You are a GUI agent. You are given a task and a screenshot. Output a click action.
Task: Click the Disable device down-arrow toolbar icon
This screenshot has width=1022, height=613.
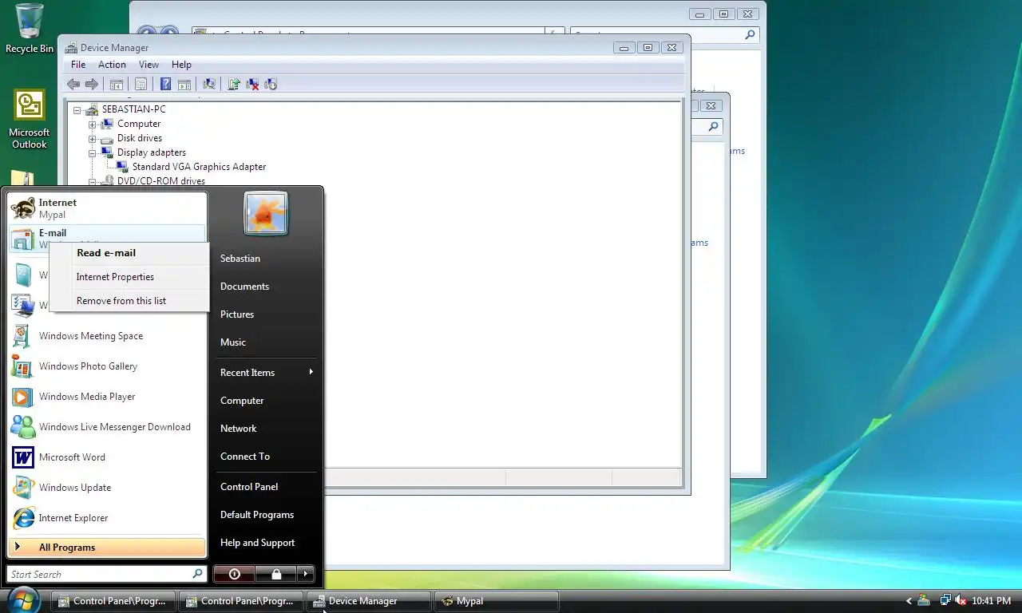coord(271,84)
